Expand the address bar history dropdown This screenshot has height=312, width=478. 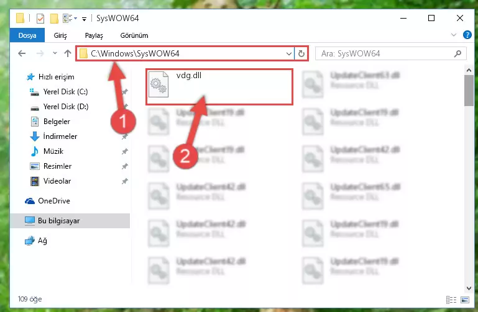[288, 54]
